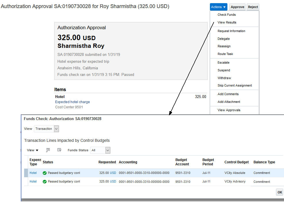Click green passed checkmark in VCity Absolute row
Viewport: 284px width, 204px height.
click(x=45, y=173)
